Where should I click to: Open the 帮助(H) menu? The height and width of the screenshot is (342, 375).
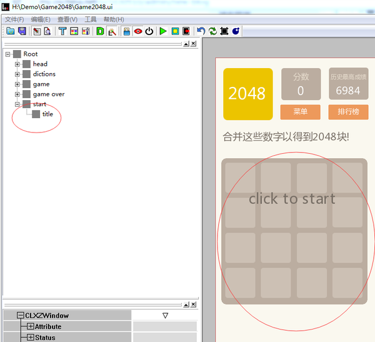114,19
